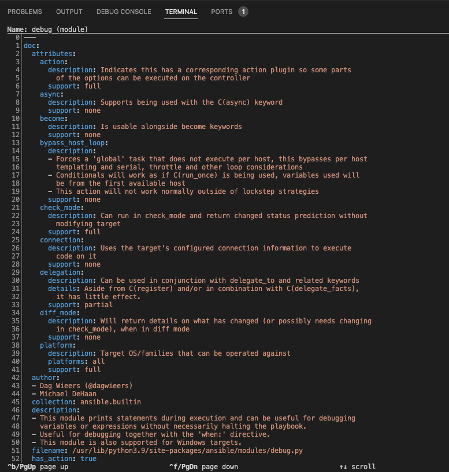Click 'Michael DeHaan' author entry
The height and width of the screenshot is (472, 449).
pyautogui.click(x=68, y=394)
